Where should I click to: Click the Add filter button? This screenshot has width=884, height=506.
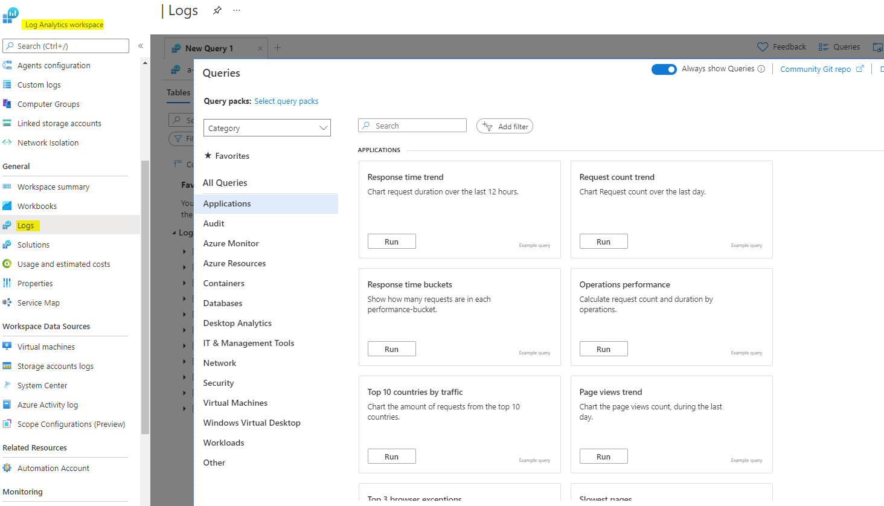pyautogui.click(x=505, y=126)
